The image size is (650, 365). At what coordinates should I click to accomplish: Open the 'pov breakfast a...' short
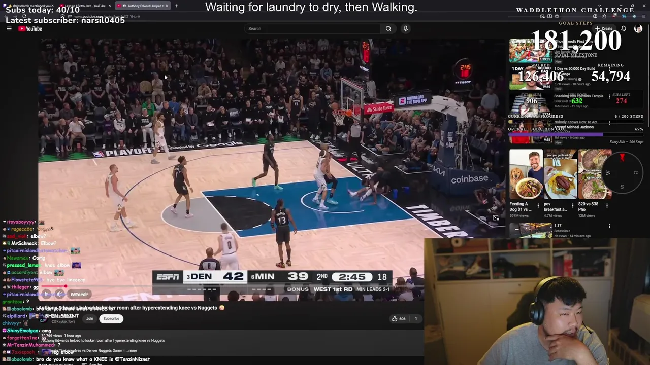[560, 174]
